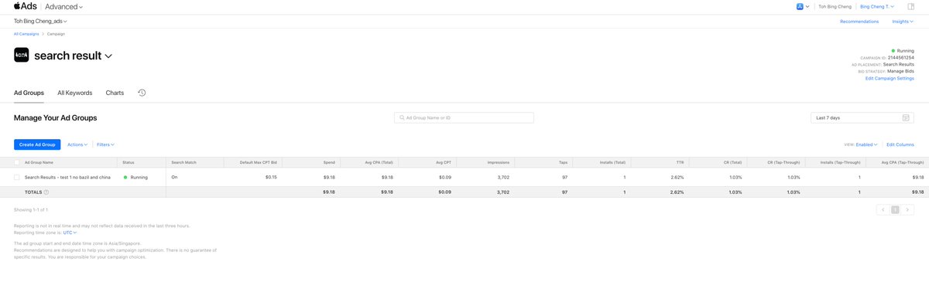This screenshot has height=302, width=929.
Task: Select all ad groups header checkbox
Action: (x=17, y=162)
